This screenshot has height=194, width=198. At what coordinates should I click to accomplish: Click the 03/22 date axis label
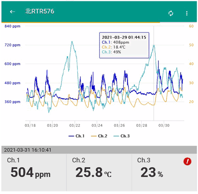click(75, 126)
